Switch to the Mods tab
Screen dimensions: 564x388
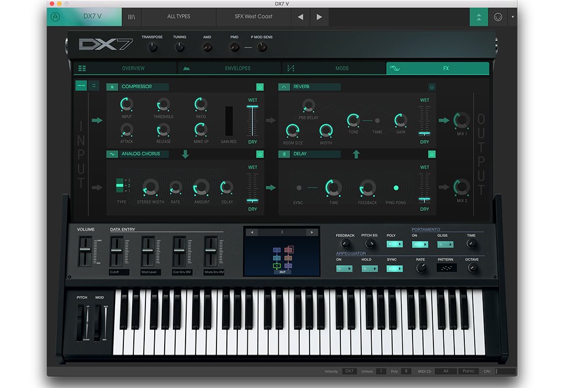pos(334,68)
